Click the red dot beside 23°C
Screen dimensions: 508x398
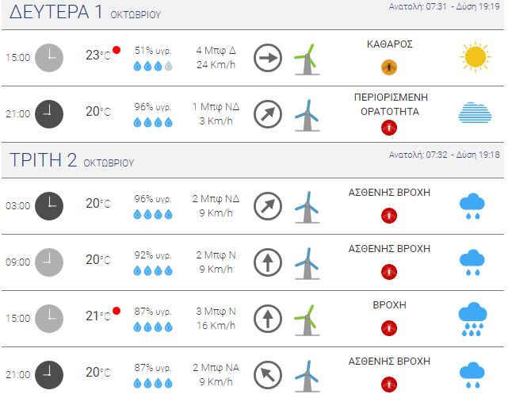click(x=116, y=50)
